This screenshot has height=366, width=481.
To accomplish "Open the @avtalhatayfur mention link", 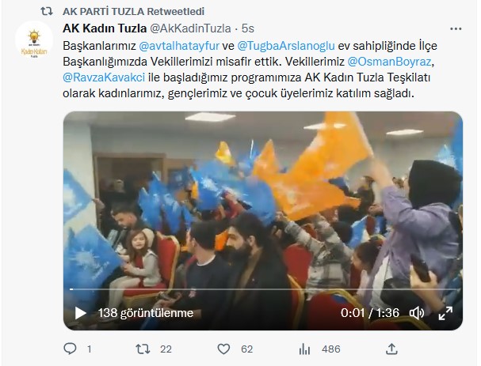I will pyautogui.click(x=179, y=46).
